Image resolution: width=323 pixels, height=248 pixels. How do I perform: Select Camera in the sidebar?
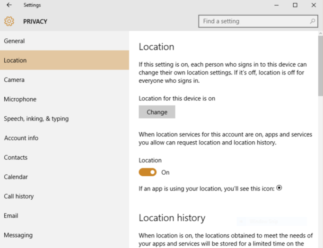[64, 80]
